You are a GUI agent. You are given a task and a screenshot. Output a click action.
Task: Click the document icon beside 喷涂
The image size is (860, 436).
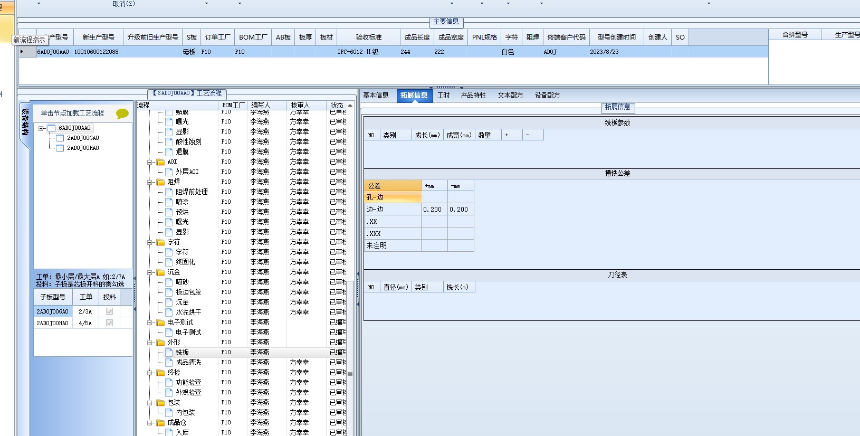pyautogui.click(x=169, y=202)
